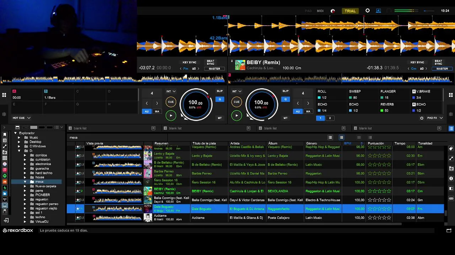This screenshot has height=255, width=455.
Task: Click the full-screen icon at bottom right
Action: click(x=449, y=230)
